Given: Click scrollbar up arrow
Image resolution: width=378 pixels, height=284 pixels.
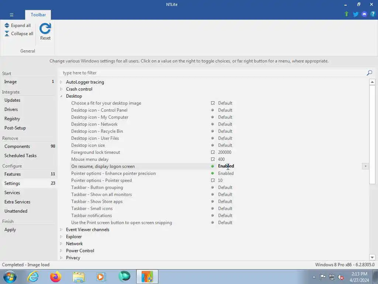Looking at the screenshot, I should [372, 82].
